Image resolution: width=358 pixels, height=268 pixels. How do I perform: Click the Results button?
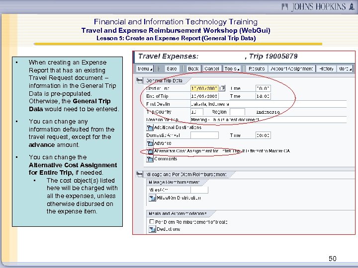pyautogui.click(x=257, y=68)
